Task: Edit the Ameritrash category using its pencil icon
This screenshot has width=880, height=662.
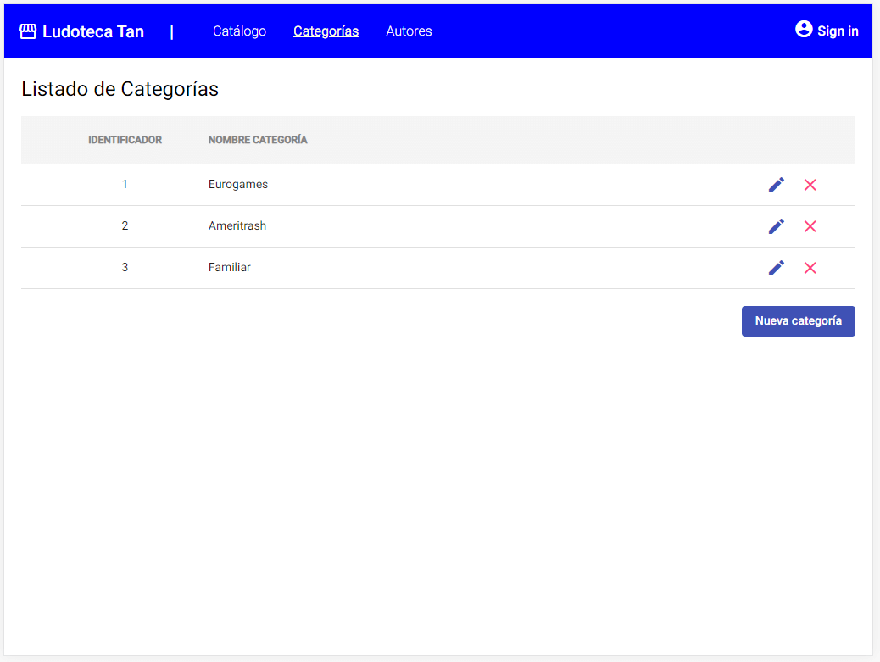Action: tap(776, 226)
